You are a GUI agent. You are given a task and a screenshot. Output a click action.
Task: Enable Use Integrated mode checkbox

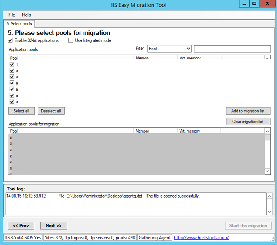pos(71,40)
